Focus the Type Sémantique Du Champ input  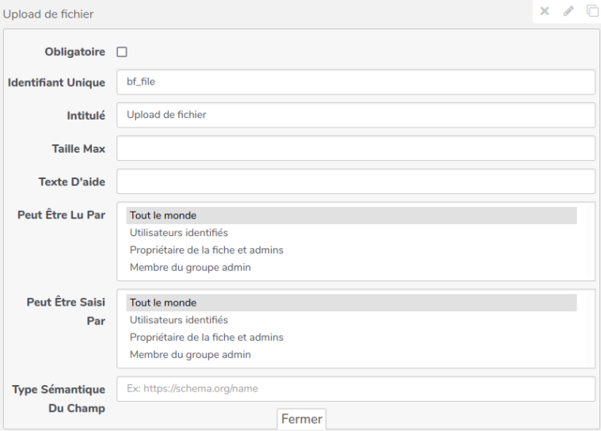point(356,389)
